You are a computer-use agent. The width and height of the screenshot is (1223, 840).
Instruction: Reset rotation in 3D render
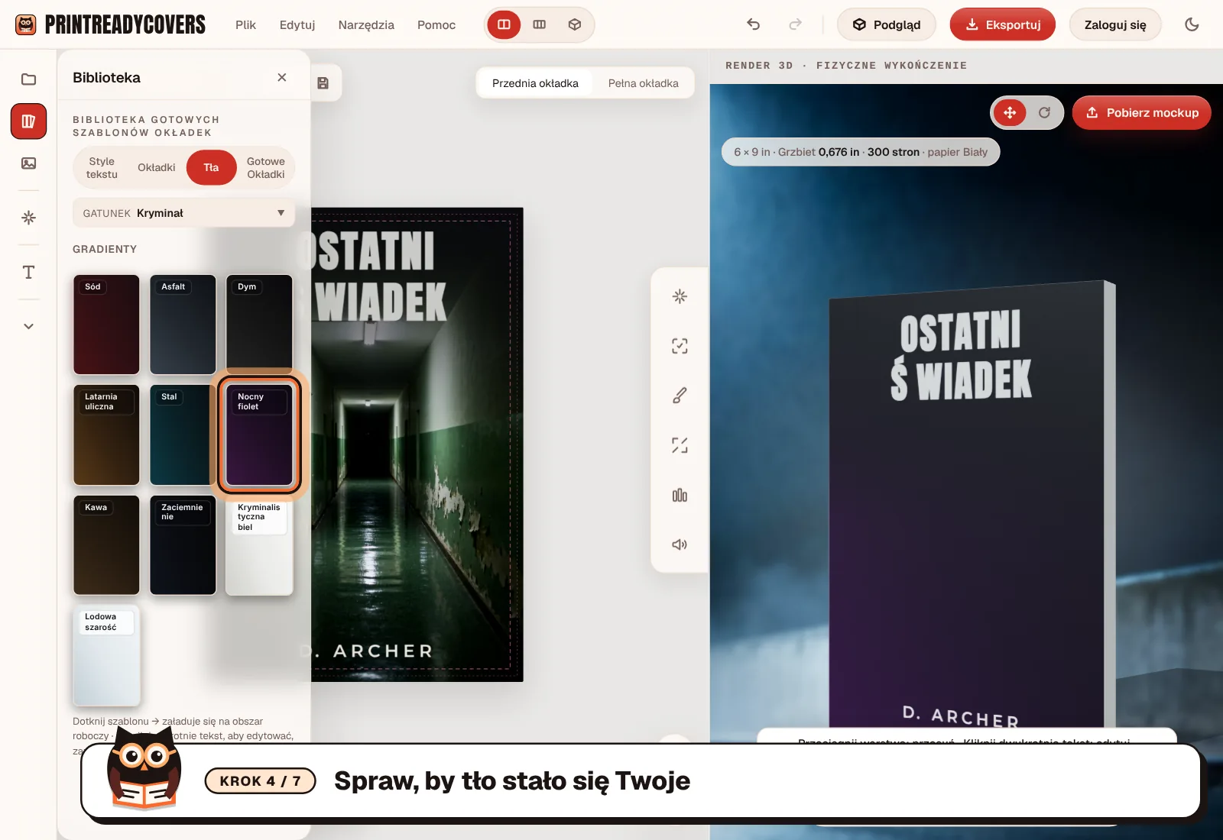click(1044, 113)
